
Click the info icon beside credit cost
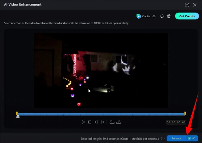(x=163, y=138)
